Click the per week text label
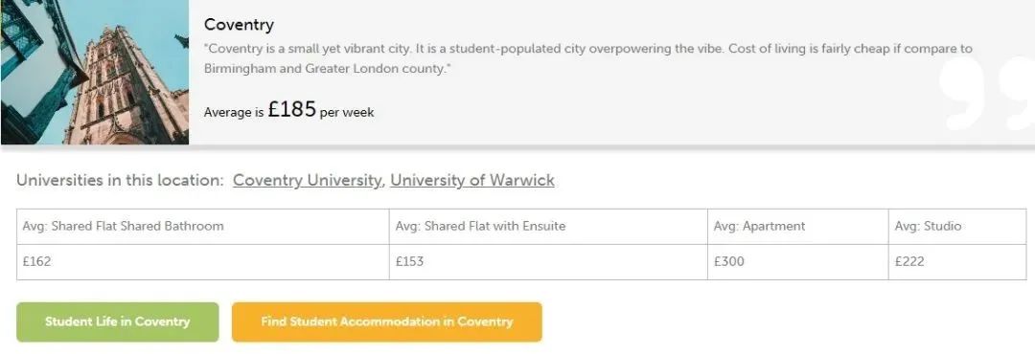 click(347, 113)
